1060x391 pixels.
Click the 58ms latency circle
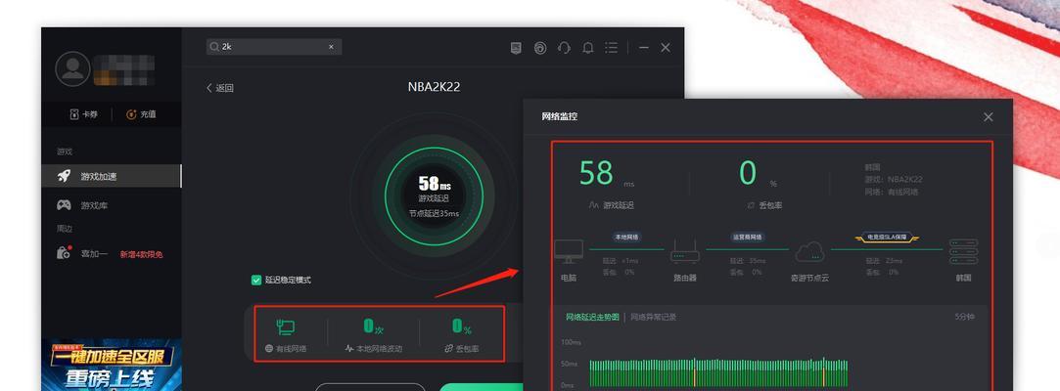[434, 195]
